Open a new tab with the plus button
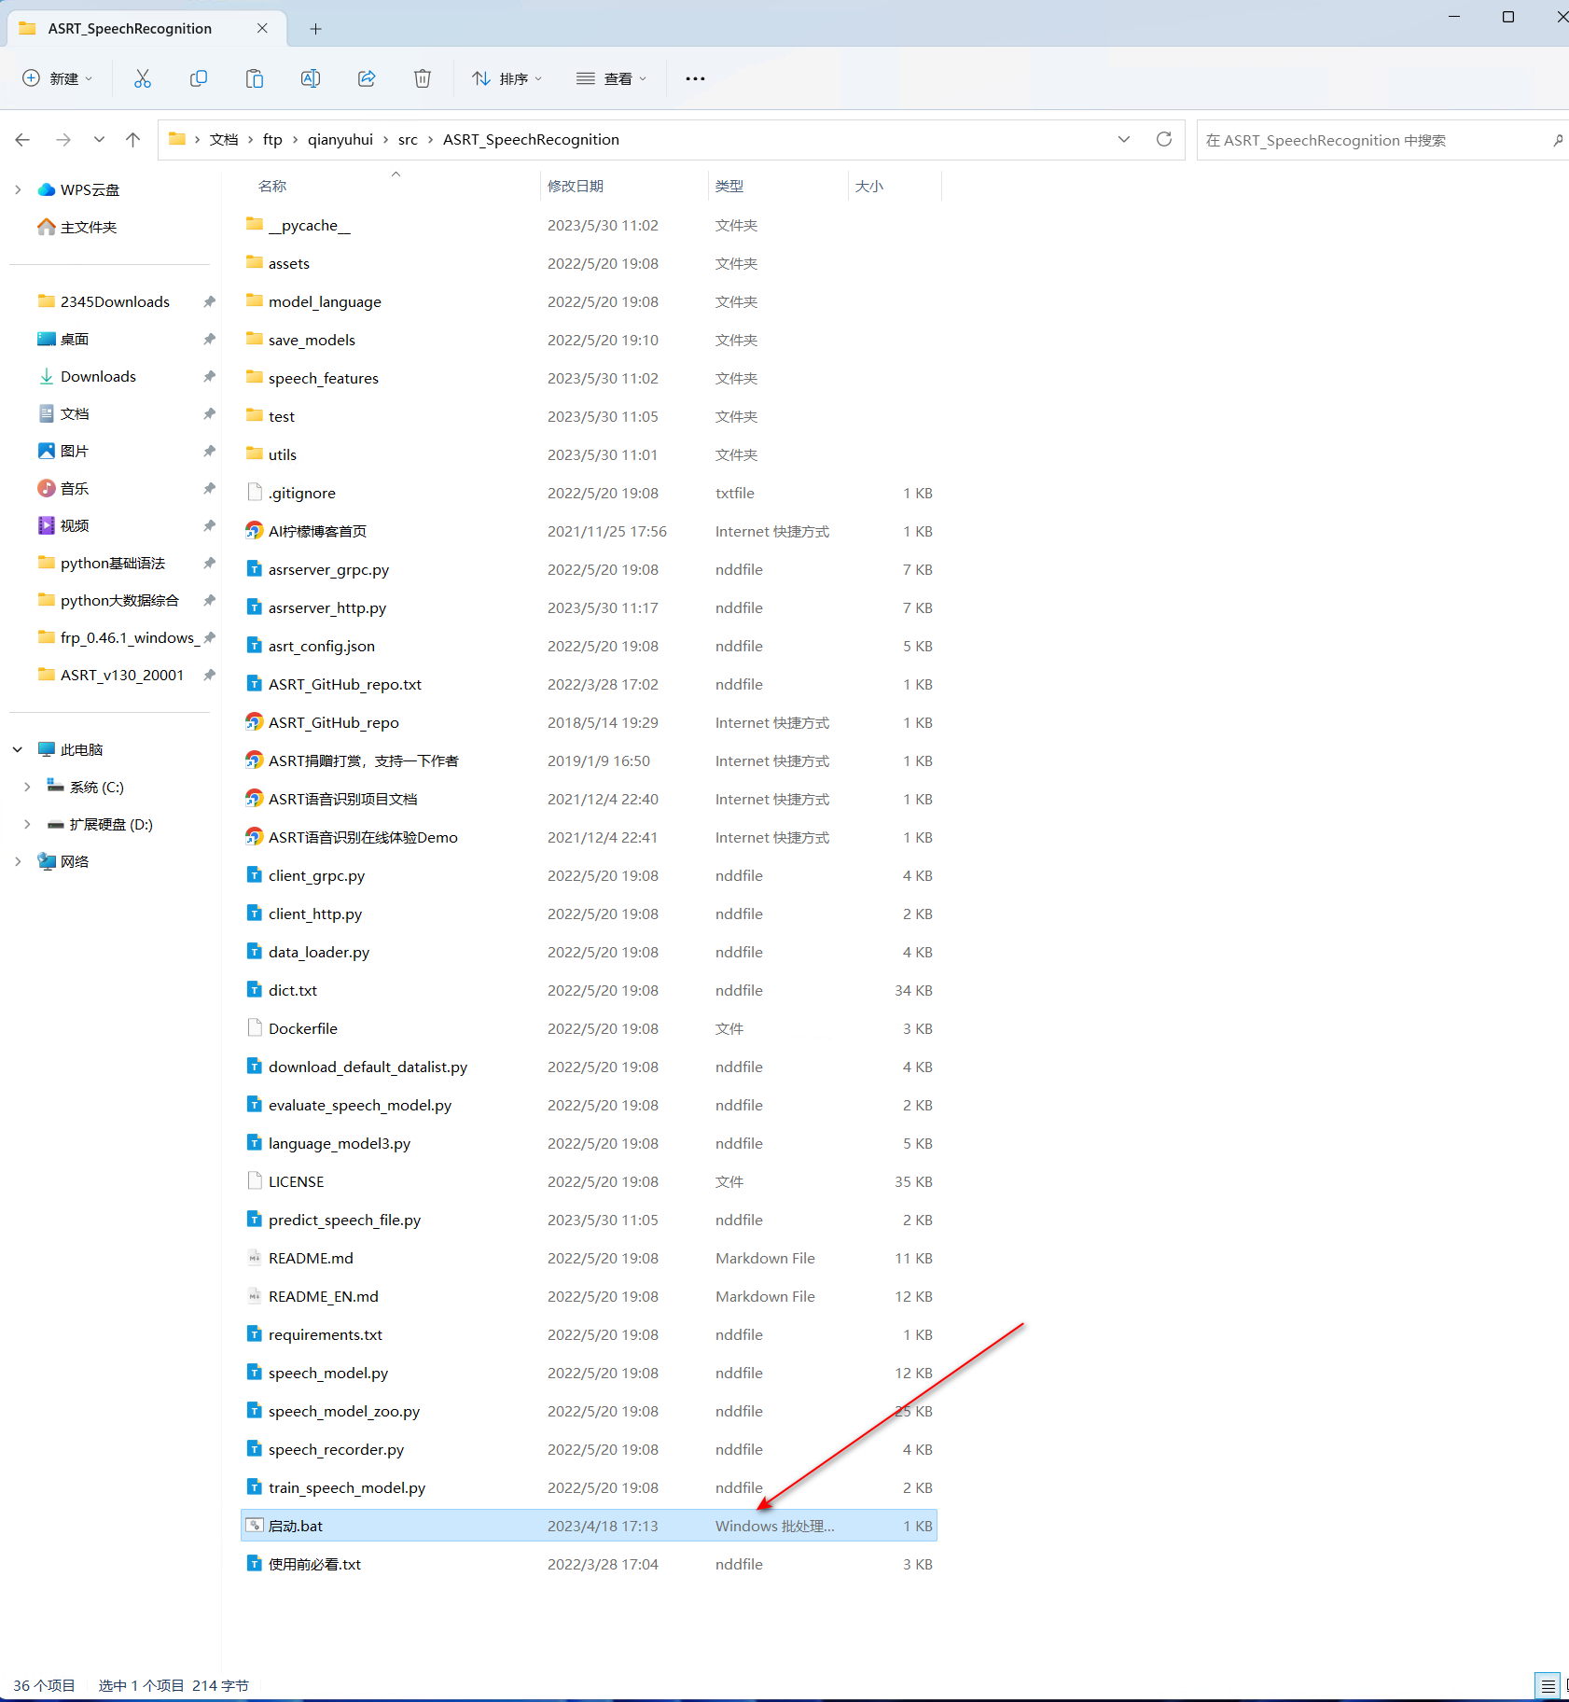This screenshot has width=1569, height=1702. pyautogui.click(x=315, y=29)
